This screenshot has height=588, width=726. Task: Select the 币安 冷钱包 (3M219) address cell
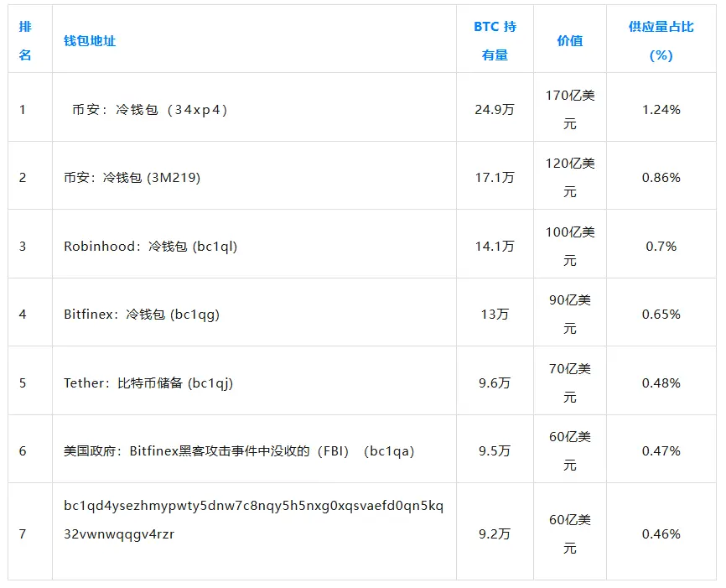pyautogui.click(x=132, y=178)
